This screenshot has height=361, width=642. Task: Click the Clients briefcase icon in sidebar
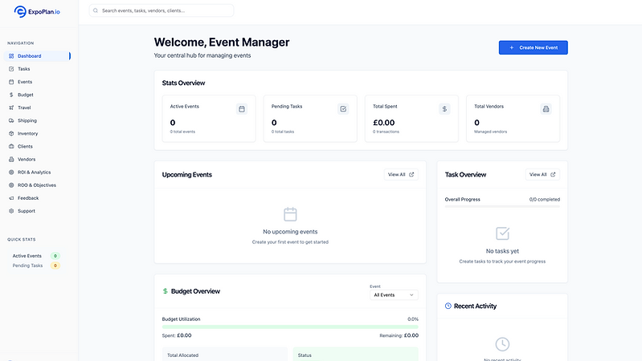click(11, 146)
